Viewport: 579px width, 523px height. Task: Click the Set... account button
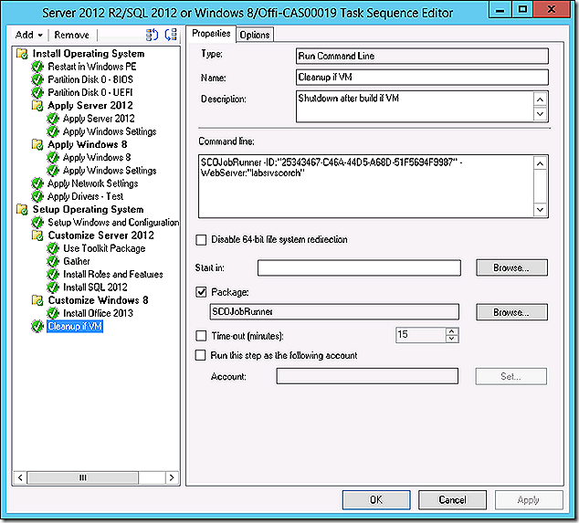[x=511, y=376]
